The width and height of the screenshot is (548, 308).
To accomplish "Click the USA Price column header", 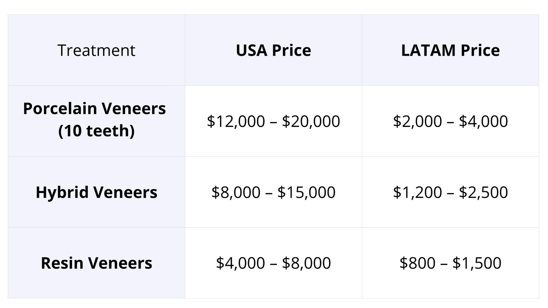I will [273, 50].
